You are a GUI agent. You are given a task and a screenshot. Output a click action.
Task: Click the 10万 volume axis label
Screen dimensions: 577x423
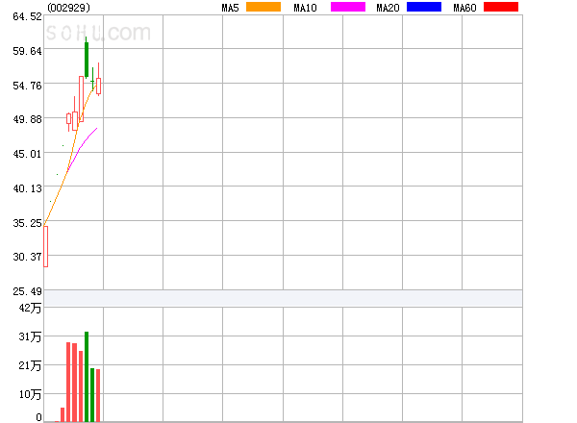[30, 394]
